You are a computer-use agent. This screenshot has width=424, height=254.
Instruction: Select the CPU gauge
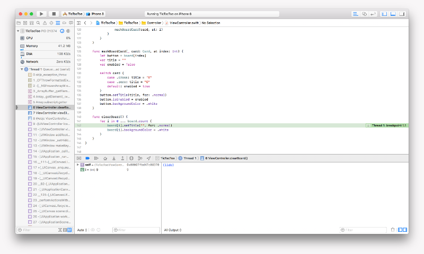(x=45, y=38)
